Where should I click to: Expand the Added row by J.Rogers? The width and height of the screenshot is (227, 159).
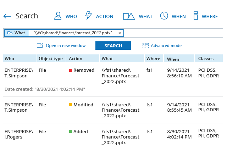pos(113,137)
